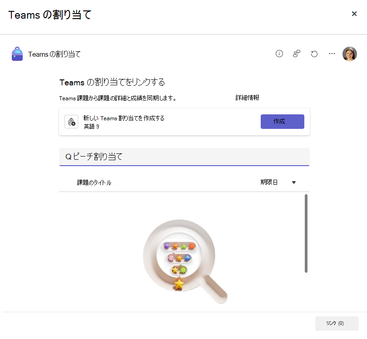Click the 作成 button

click(283, 122)
